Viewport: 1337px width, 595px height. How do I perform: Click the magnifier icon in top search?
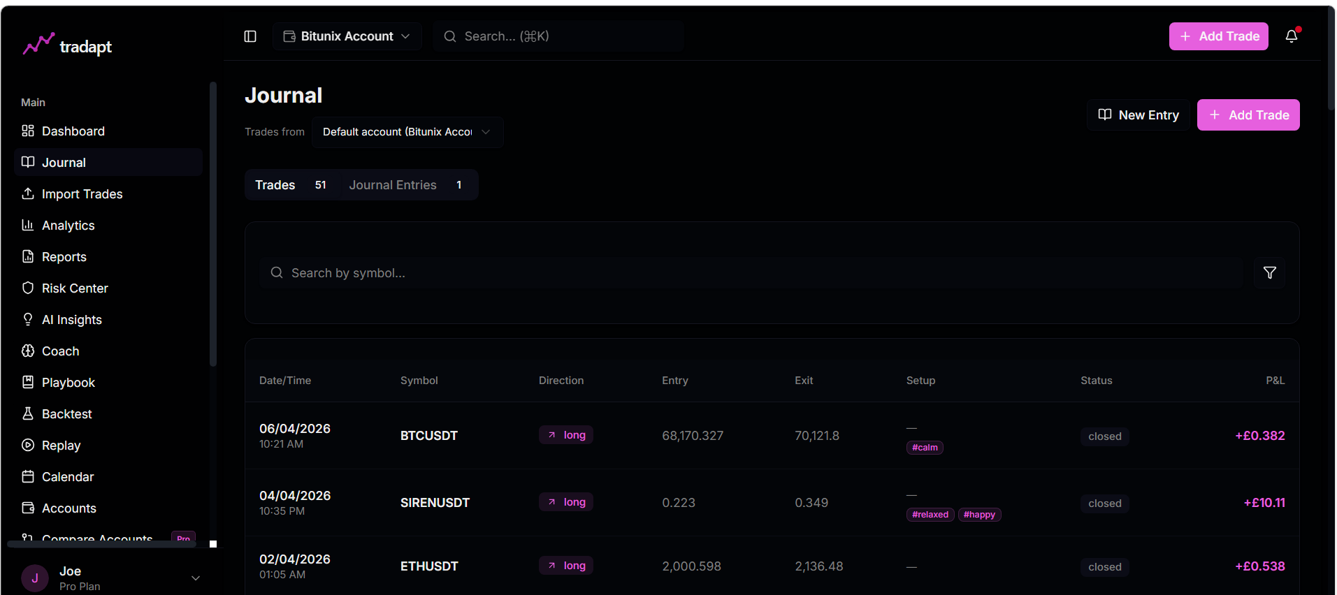point(450,36)
